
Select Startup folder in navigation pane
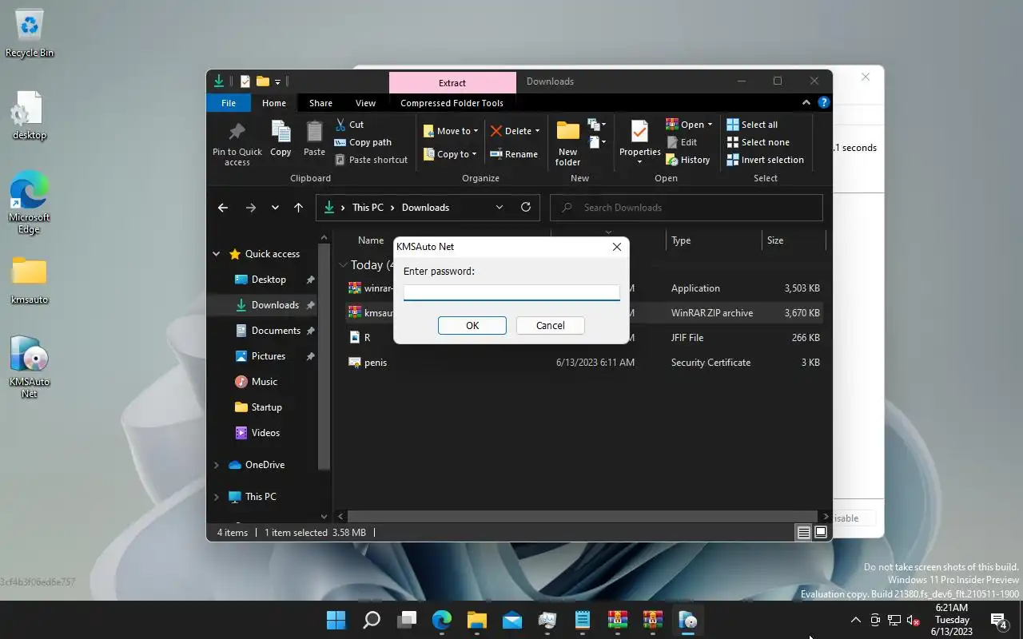coord(266,407)
